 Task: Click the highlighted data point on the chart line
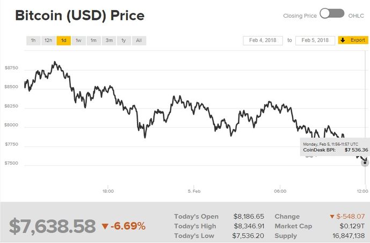click(x=365, y=162)
